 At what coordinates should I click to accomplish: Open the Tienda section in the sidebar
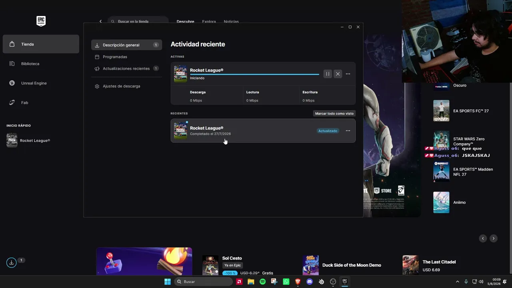coord(41,44)
